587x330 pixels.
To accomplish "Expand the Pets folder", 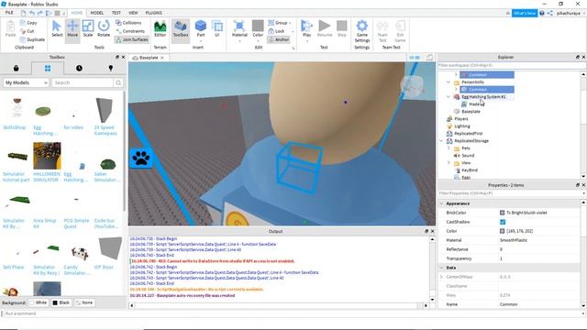I will pos(449,148).
